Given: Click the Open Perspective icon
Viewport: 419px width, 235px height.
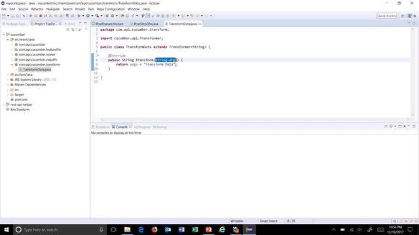Looking at the screenshot, I should pos(403,16).
